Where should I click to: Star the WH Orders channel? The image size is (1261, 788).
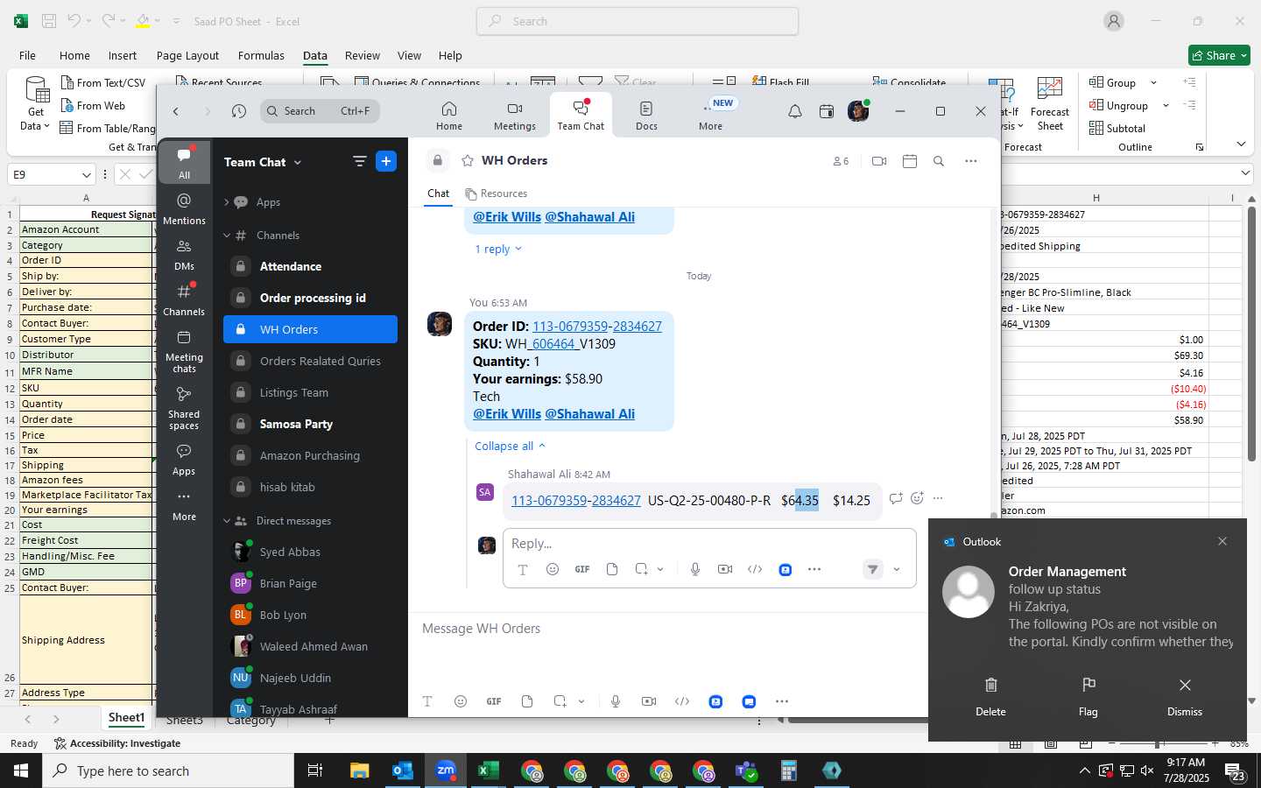tap(468, 160)
